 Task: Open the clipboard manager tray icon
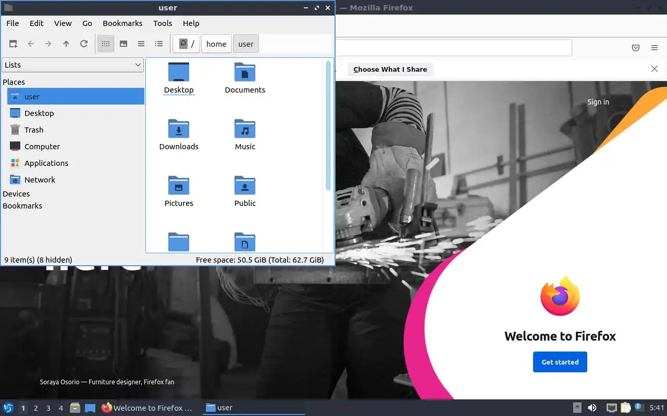tap(625, 408)
